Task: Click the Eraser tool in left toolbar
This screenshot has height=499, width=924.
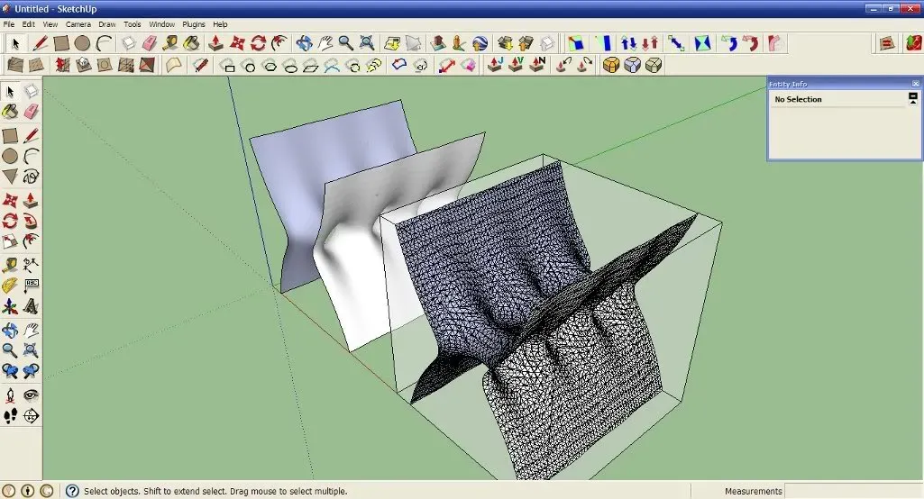Action: 32,112
